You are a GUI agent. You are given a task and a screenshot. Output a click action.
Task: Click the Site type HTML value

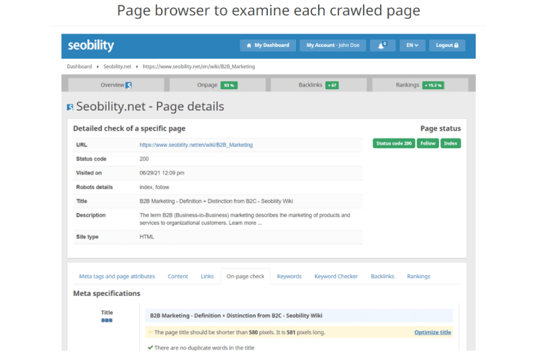tap(146, 236)
